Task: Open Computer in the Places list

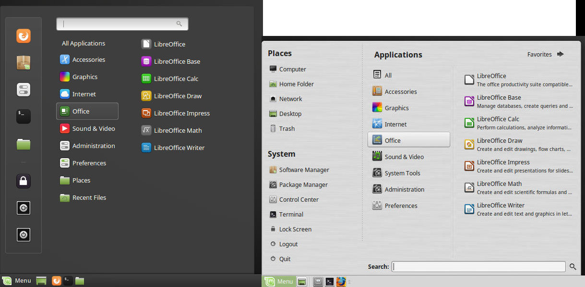Action: click(x=292, y=69)
